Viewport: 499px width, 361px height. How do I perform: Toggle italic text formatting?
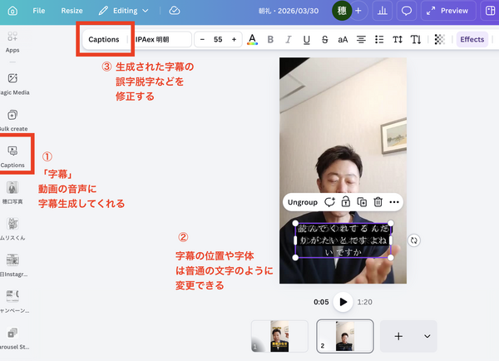(x=289, y=39)
